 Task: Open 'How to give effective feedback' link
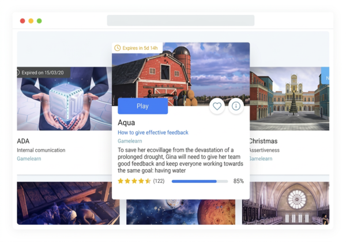[153, 133]
